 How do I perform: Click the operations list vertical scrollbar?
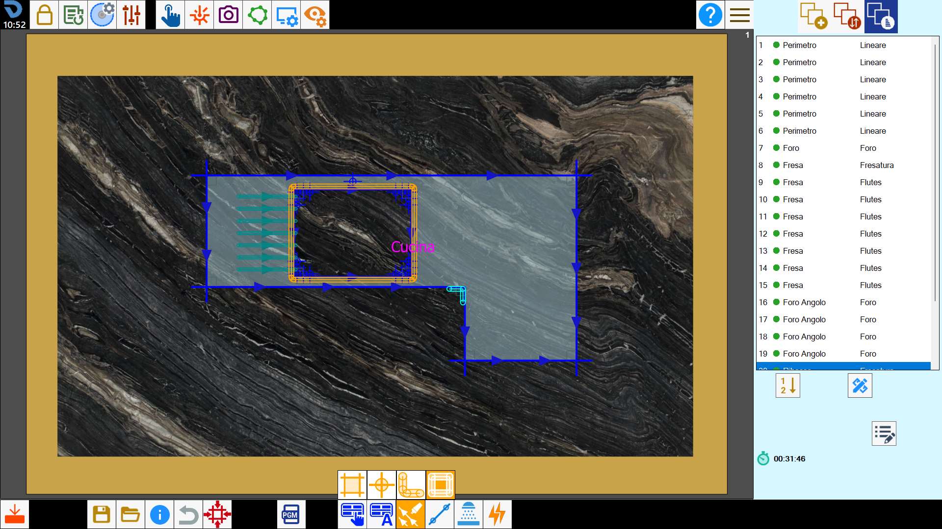click(x=935, y=203)
